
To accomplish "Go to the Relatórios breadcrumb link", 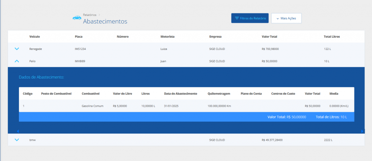I will pos(90,15).
